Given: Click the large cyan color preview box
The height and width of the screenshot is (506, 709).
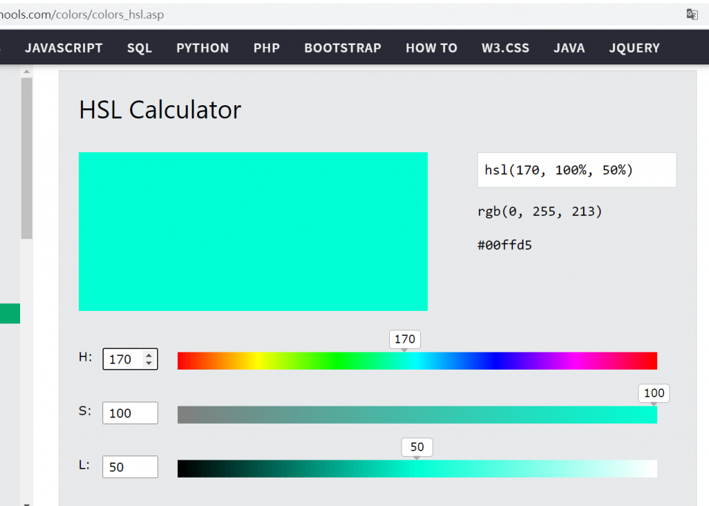Looking at the screenshot, I should click(x=253, y=231).
